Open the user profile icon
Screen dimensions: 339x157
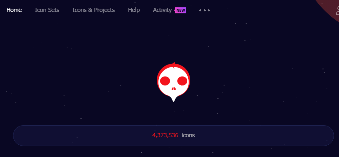click(337, 10)
